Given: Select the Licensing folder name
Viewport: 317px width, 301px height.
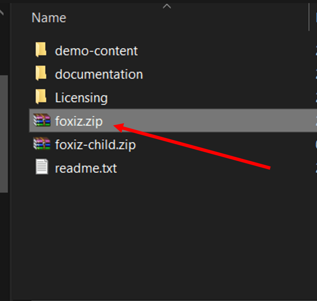Looking at the screenshot, I should click(81, 98).
